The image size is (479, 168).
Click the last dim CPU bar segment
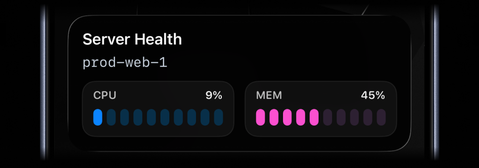coord(219,118)
